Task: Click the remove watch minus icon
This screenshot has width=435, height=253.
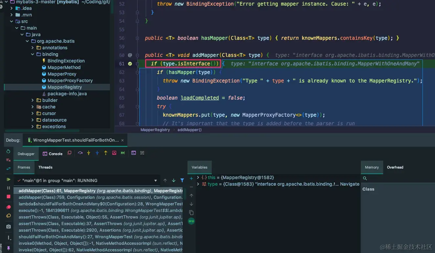Action: [191, 187]
